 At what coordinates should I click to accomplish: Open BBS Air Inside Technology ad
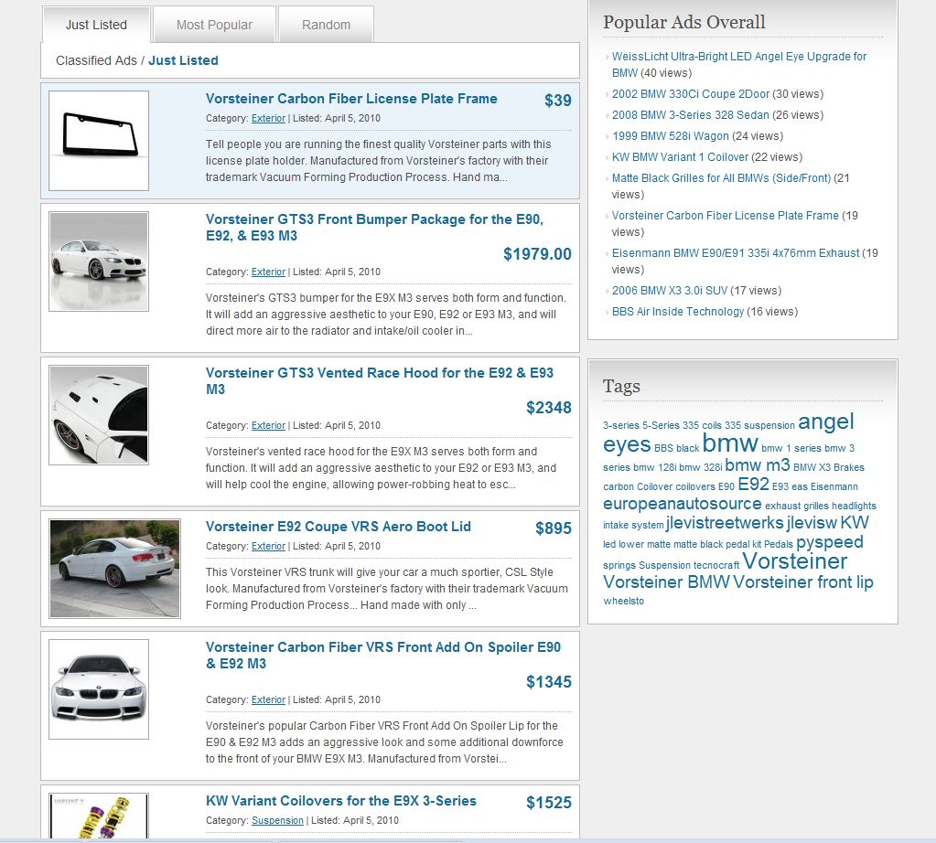point(678,312)
